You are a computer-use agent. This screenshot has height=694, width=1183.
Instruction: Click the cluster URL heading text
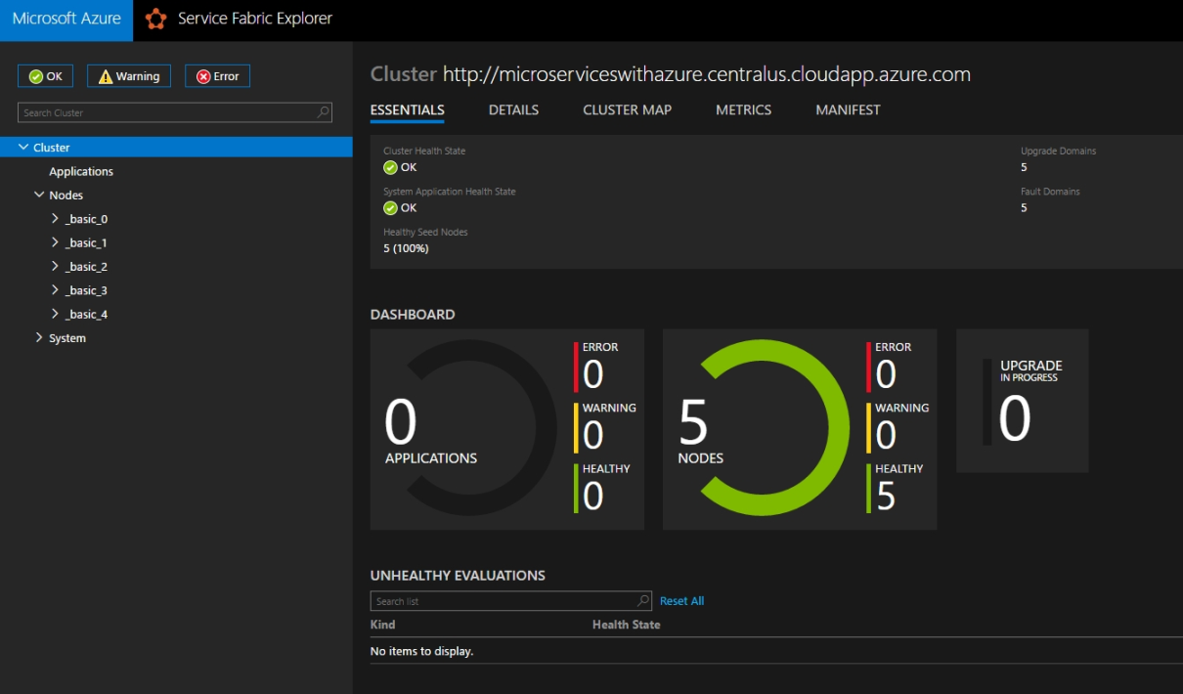click(x=707, y=74)
